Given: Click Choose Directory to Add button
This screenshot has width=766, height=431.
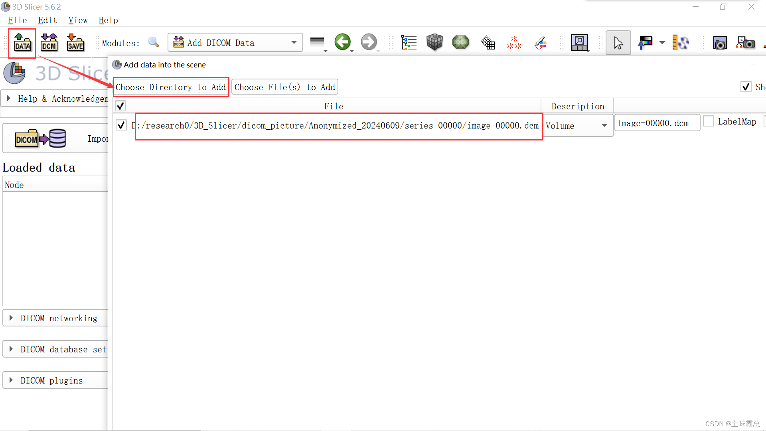Looking at the screenshot, I should (171, 87).
